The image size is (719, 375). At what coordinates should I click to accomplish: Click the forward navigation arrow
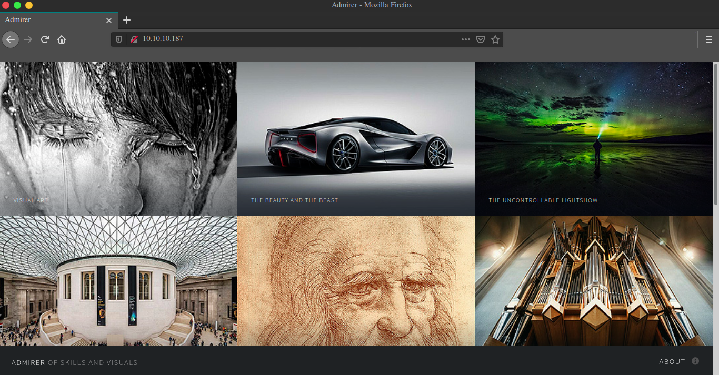click(x=28, y=39)
